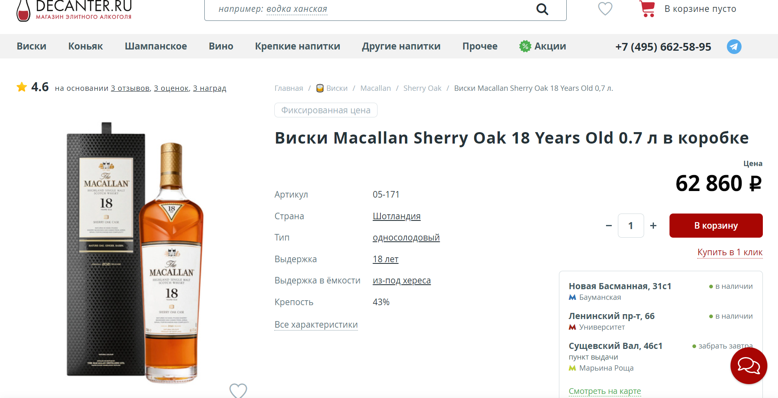Open favorites via header heart icon
Screen dimensions: 778x398
pos(605,9)
